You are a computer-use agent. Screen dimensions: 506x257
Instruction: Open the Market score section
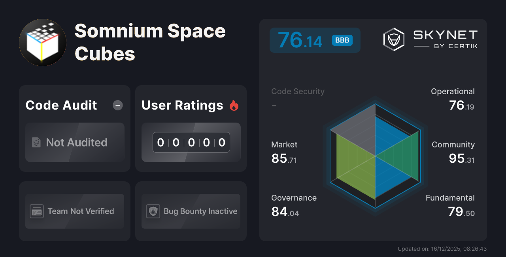tap(284, 152)
